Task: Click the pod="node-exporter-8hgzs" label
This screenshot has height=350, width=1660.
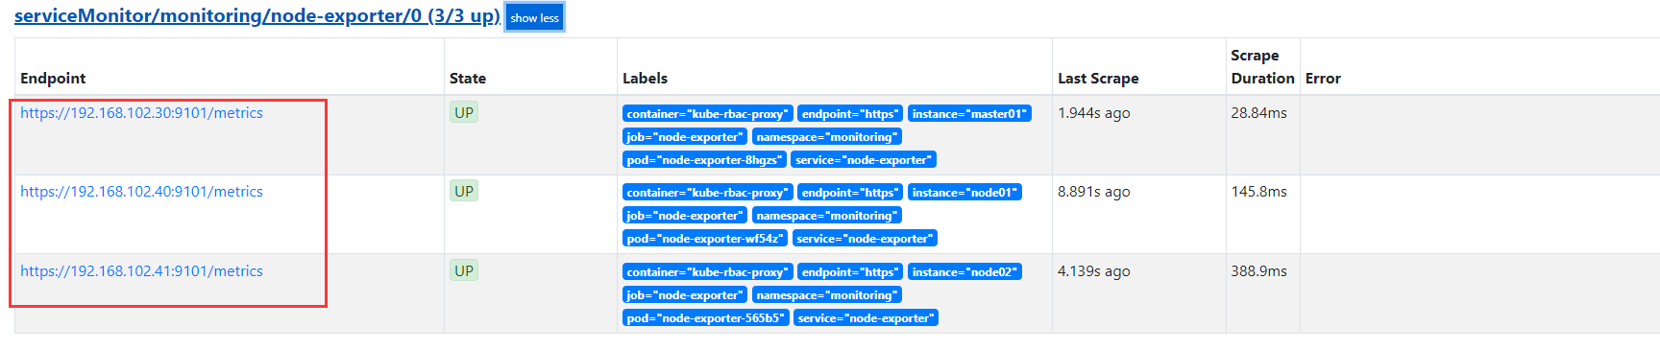Action: 704,160
